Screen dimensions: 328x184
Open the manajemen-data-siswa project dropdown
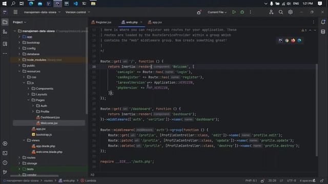[x=42, y=12]
